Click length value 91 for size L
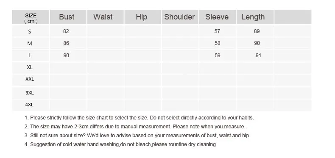 (x=258, y=55)
